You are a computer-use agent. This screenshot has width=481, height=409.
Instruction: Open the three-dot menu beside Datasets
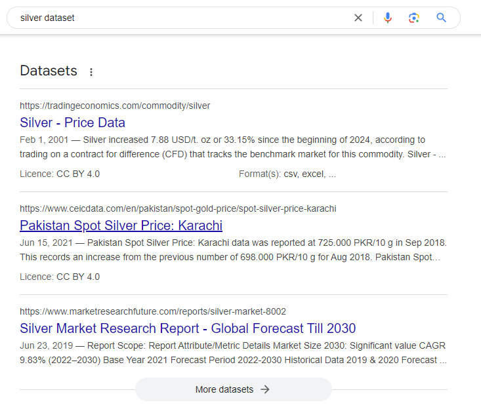point(91,72)
